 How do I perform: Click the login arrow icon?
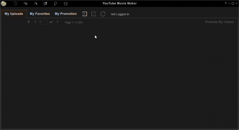point(84,14)
